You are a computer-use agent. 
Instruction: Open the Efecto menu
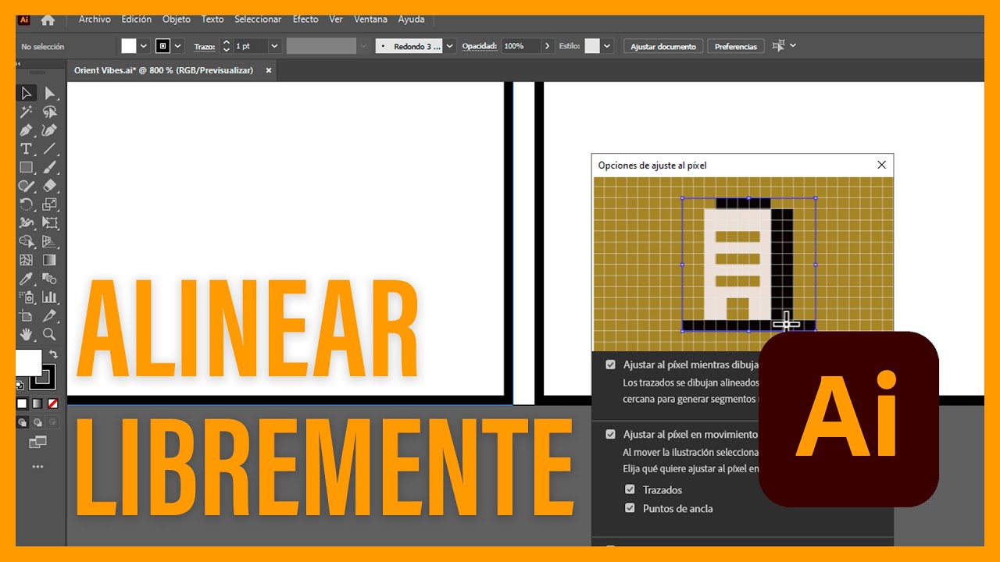305,20
